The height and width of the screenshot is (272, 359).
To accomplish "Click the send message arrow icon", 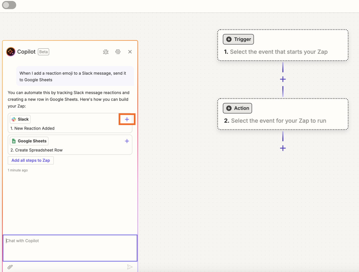I will click(130, 267).
